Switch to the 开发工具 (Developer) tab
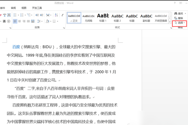The image size is (188, 125). click(37, 7)
